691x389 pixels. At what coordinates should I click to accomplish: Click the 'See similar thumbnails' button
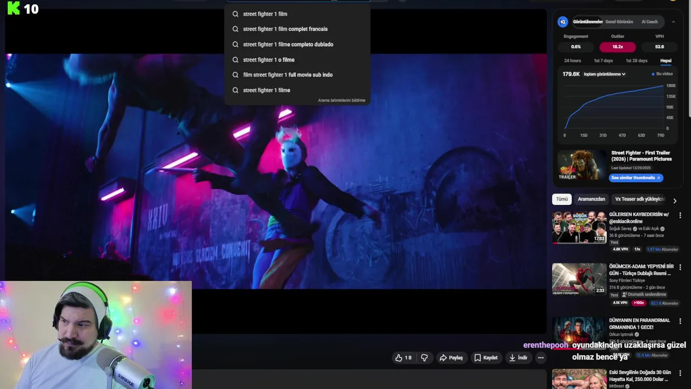[x=636, y=178]
